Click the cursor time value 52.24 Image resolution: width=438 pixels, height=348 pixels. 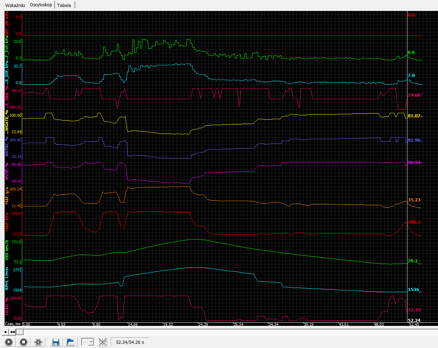coord(414,321)
